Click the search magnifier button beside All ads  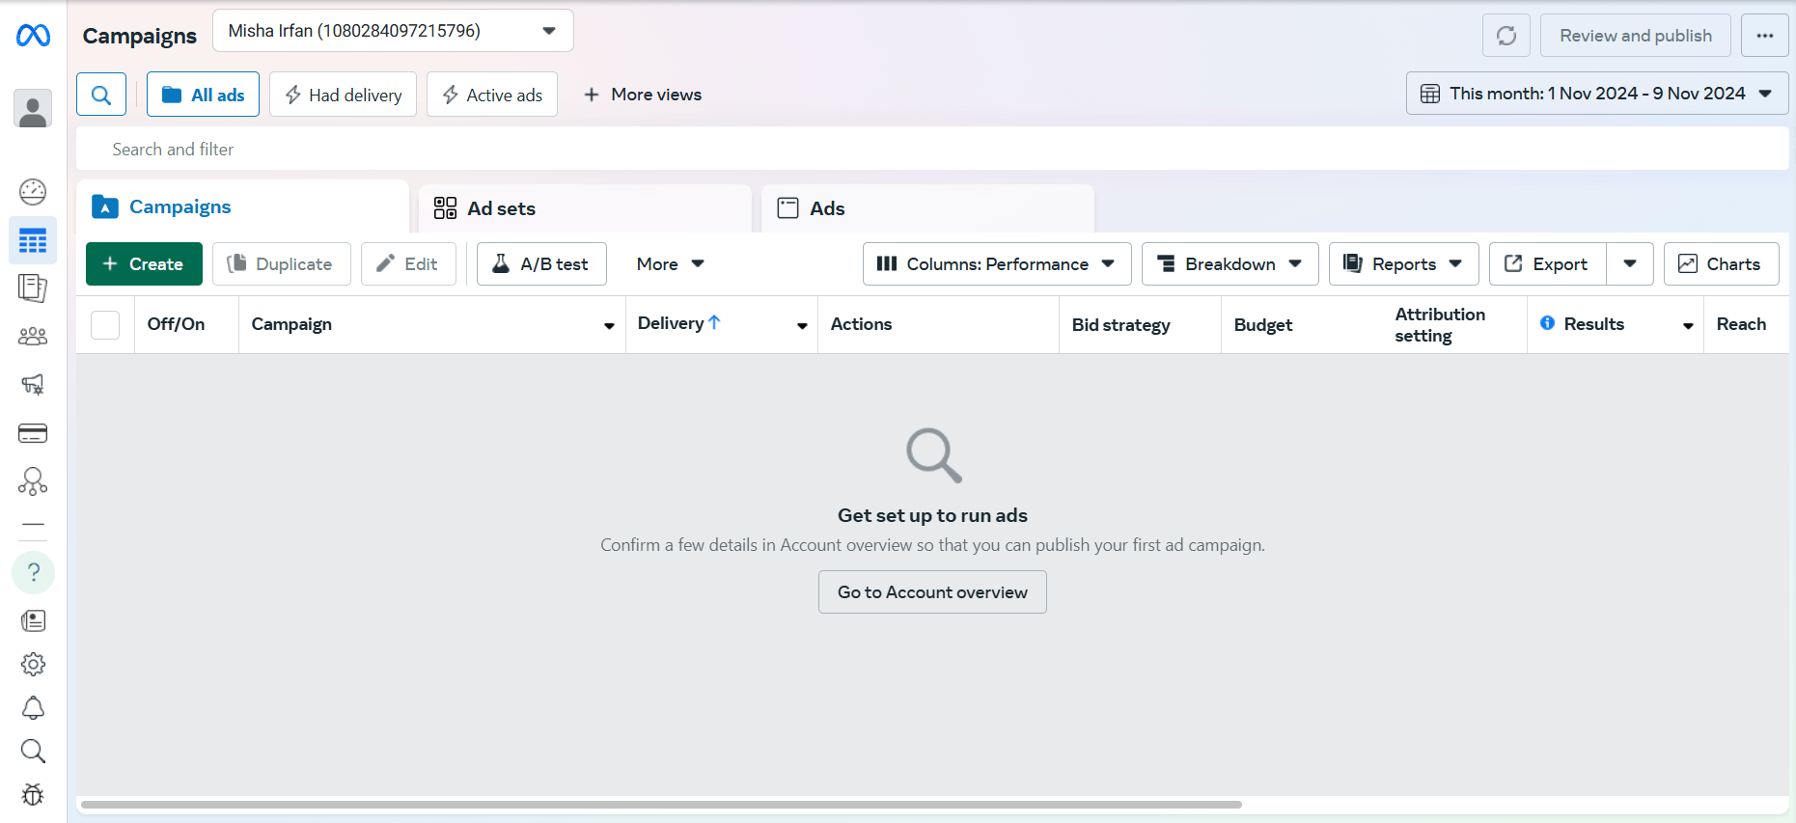(x=101, y=95)
